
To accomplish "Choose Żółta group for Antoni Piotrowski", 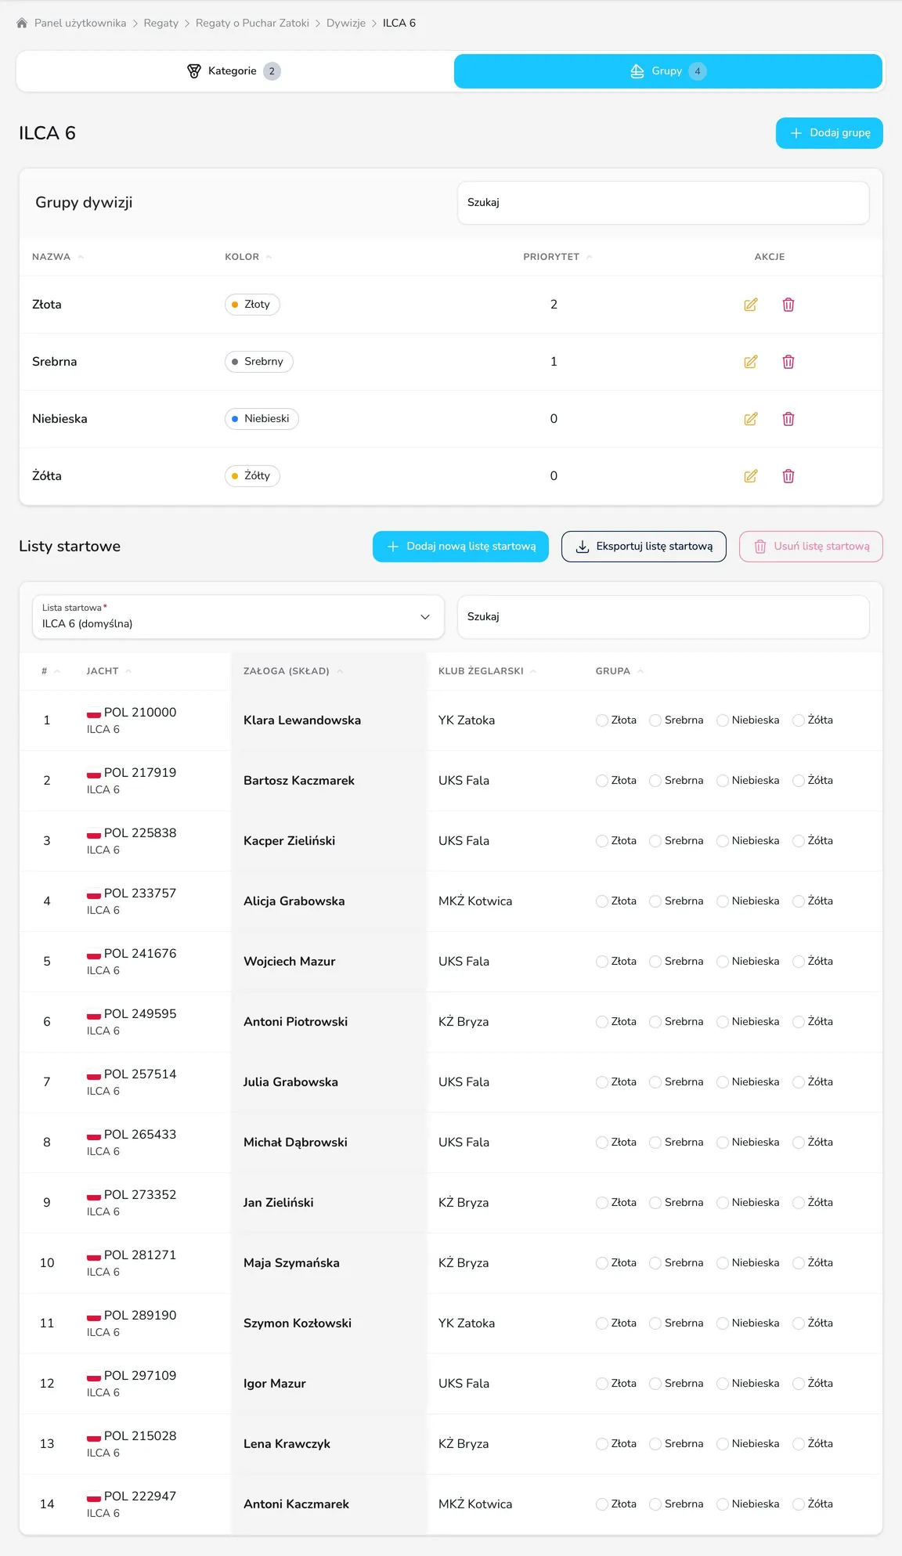I will pyautogui.click(x=798, y=1022).
